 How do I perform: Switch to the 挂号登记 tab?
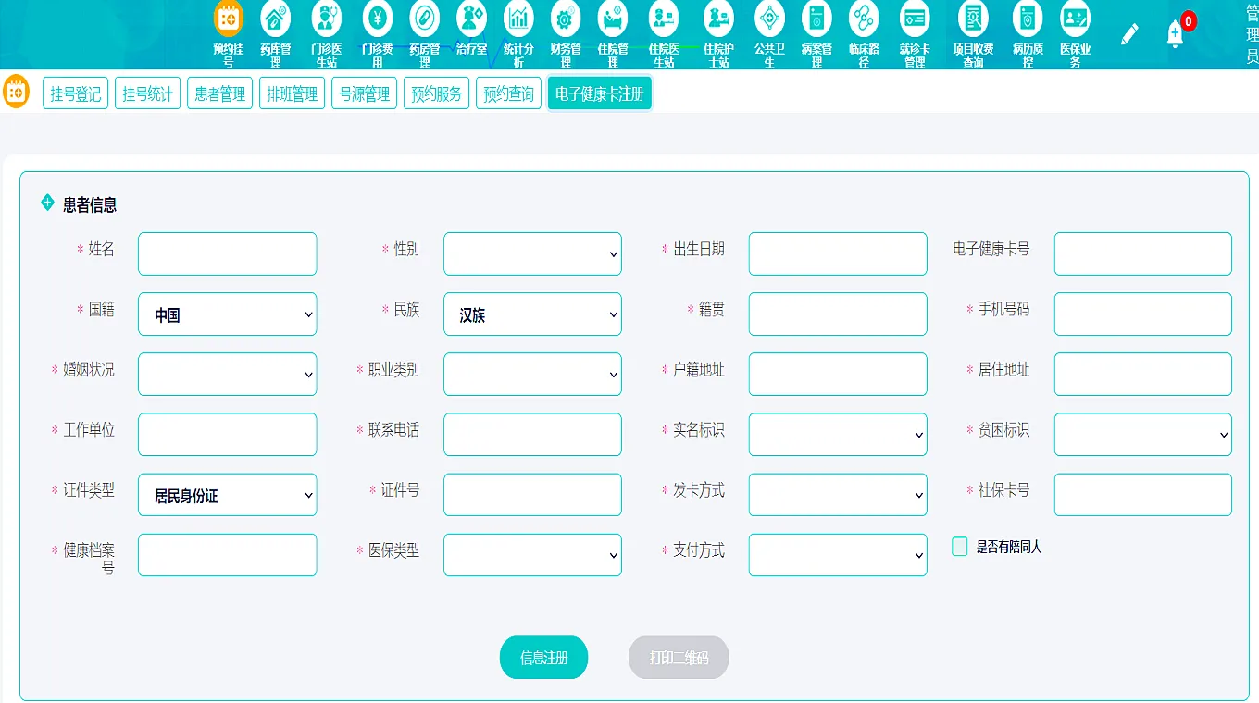pyautogui.click(x=75, y=93)
